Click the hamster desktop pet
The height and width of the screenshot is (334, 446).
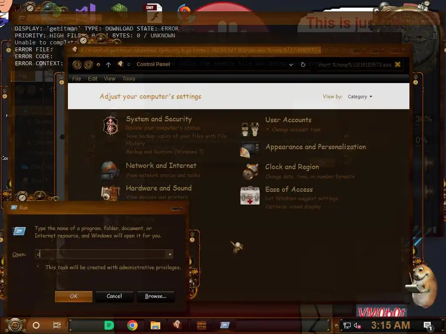click(x=422, y=285)
